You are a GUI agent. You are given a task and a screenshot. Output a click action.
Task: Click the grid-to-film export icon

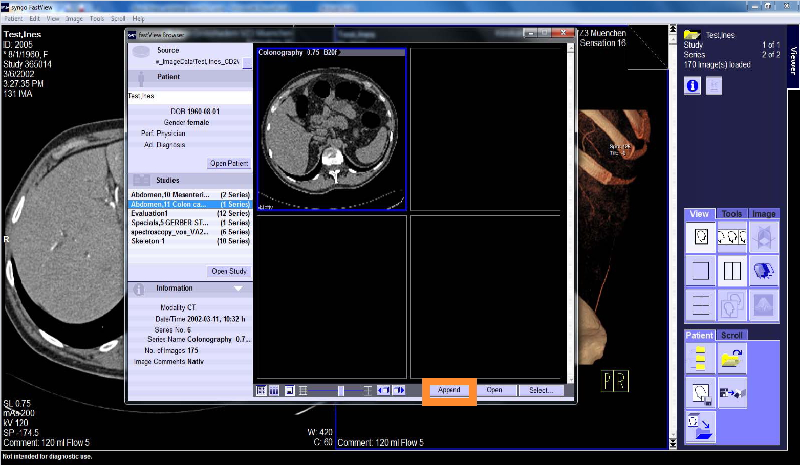[x=732, y=393]
